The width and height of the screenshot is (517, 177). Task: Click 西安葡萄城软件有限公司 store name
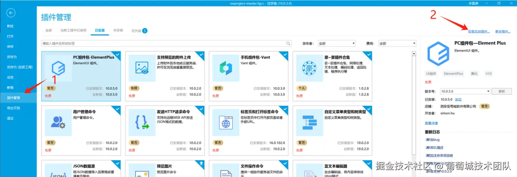tap(458, 106)
